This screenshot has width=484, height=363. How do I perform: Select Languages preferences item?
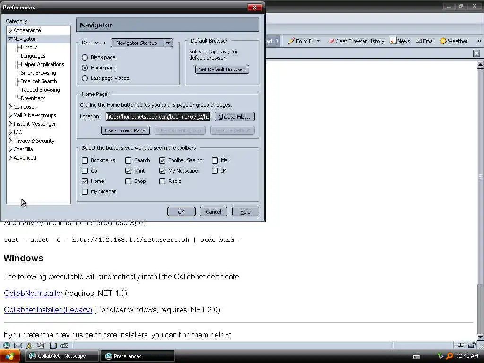click(x=33, y=56)
